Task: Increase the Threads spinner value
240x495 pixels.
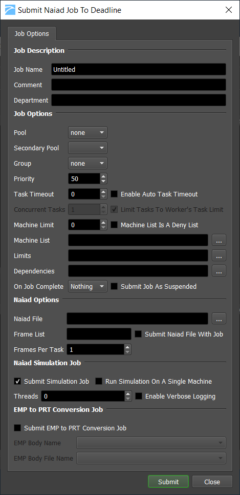Action: coord(127,393)
